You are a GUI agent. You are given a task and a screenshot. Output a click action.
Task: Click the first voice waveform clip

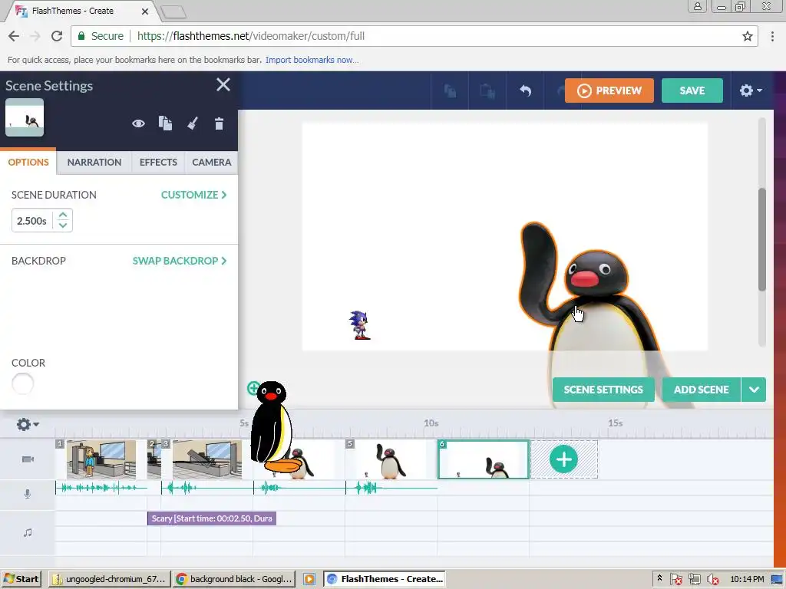(101, 487)
